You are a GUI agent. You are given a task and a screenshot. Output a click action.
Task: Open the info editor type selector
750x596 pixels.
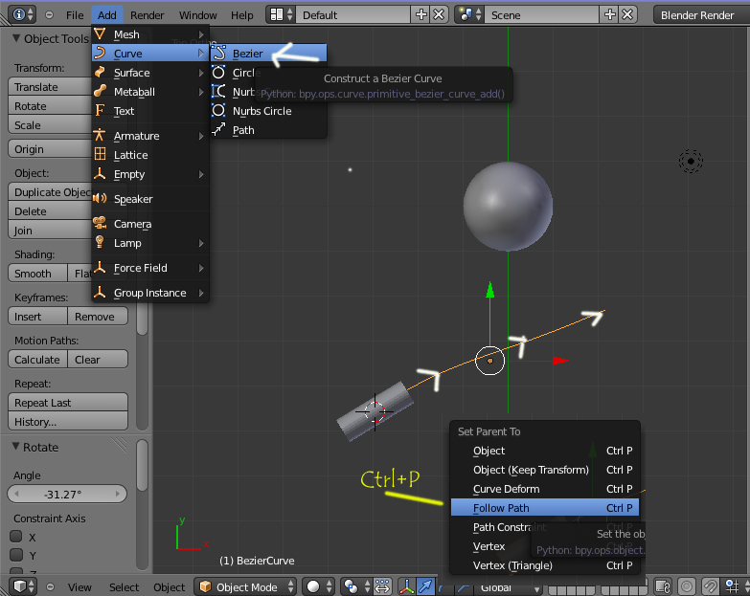tap(22, 14)
